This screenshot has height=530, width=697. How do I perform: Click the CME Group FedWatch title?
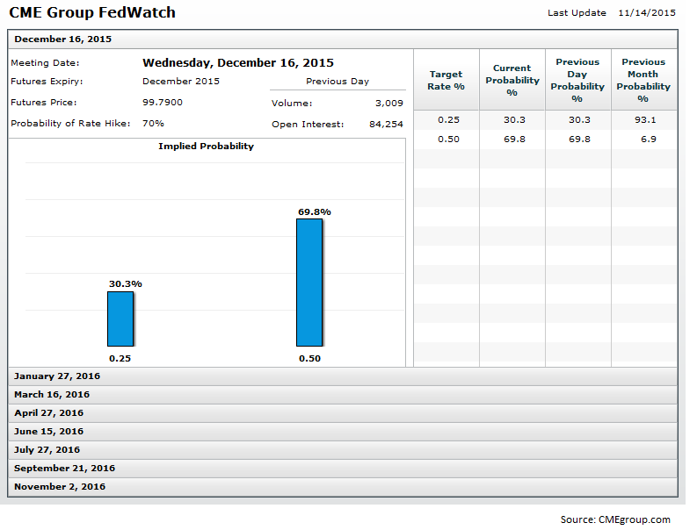click(92, 13)
